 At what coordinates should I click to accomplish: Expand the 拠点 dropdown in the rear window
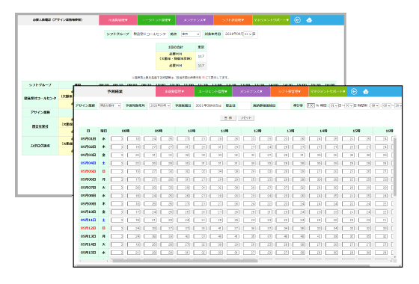click(x=191, y=34)
